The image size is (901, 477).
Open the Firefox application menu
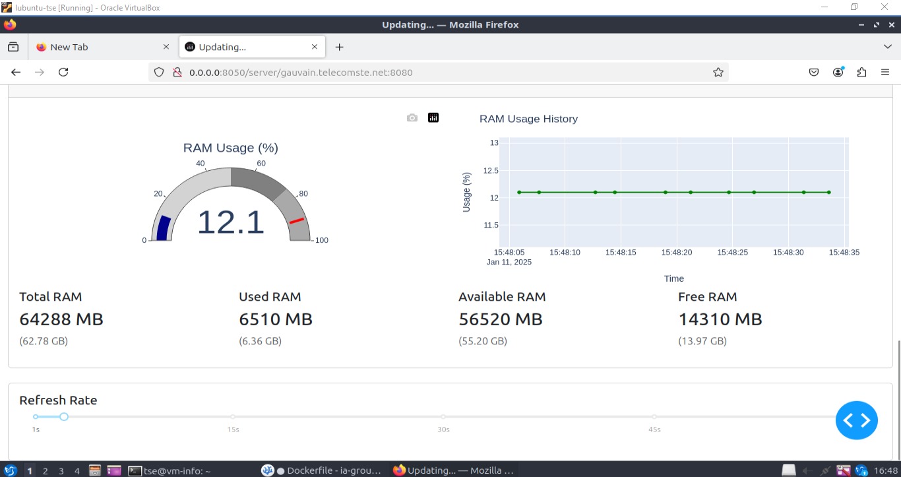pos(885,72)
